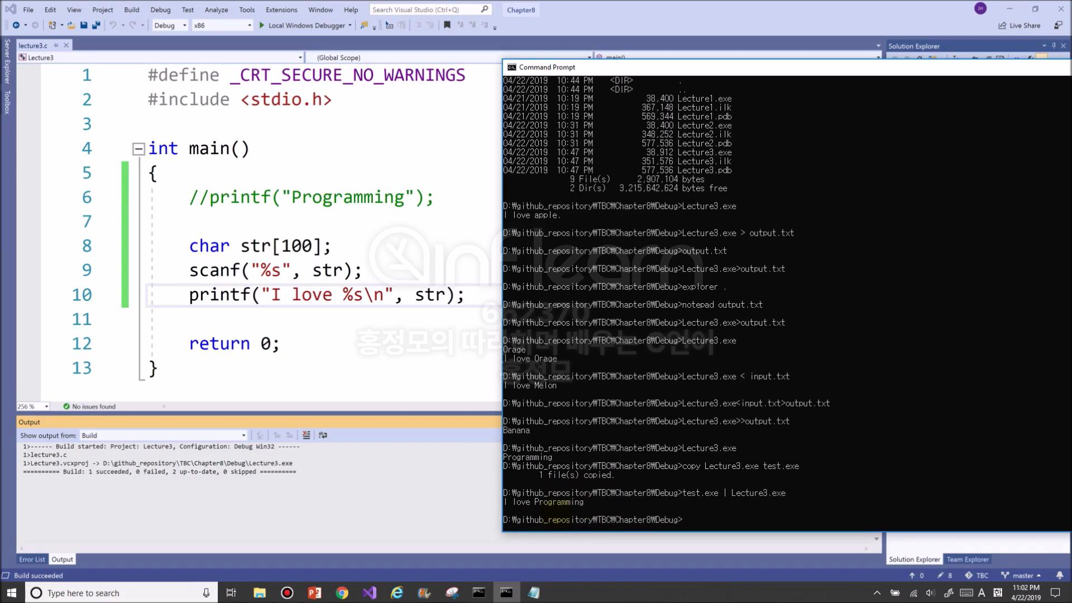Open the Extensions menu

[281, 9]
